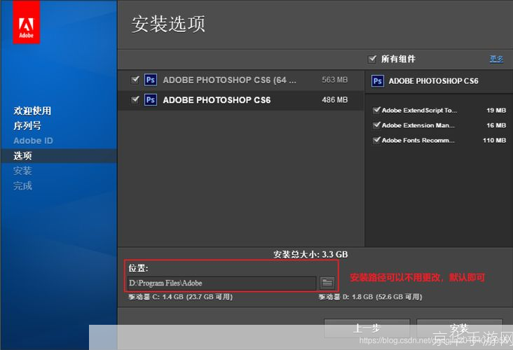Screen dimensions: 513x350
Task: Click the 安装选项 heading
Action: pos(168,24)
